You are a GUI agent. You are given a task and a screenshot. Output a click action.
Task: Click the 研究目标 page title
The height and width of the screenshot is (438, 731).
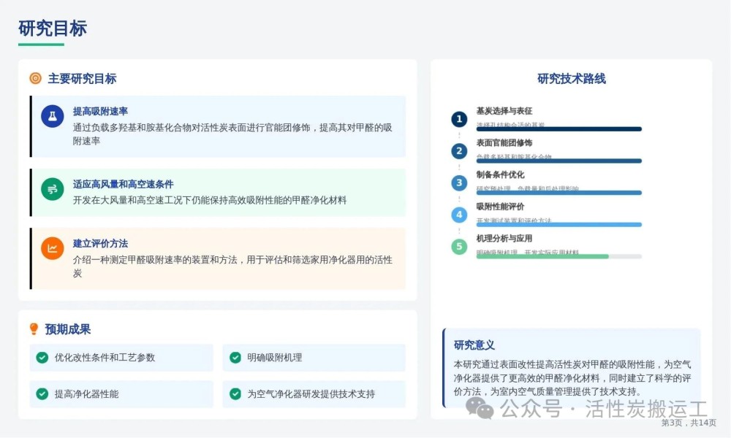[53, 28]
